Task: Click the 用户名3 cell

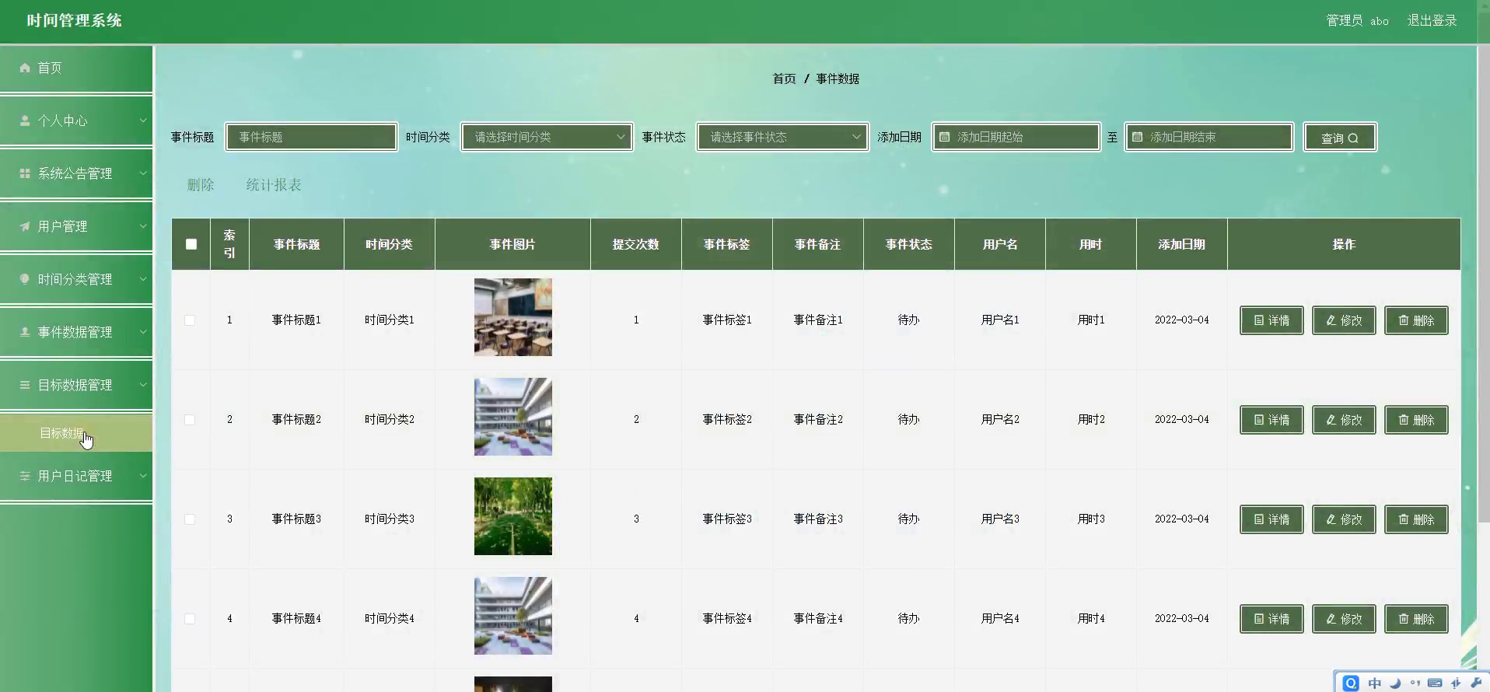Action: click(x=1000, y=519)
